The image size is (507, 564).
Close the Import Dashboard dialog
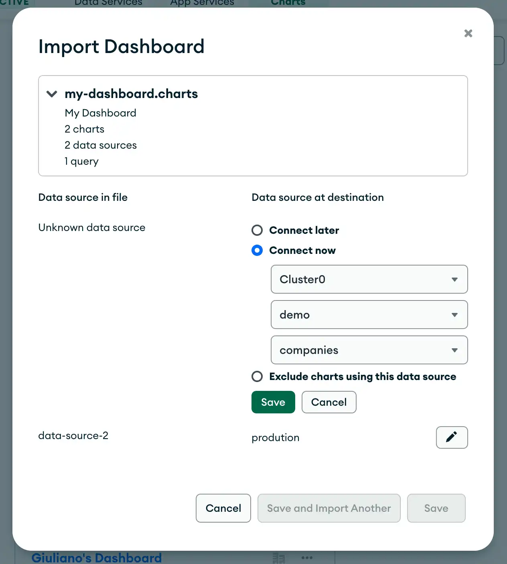click(x=468, y=33)
